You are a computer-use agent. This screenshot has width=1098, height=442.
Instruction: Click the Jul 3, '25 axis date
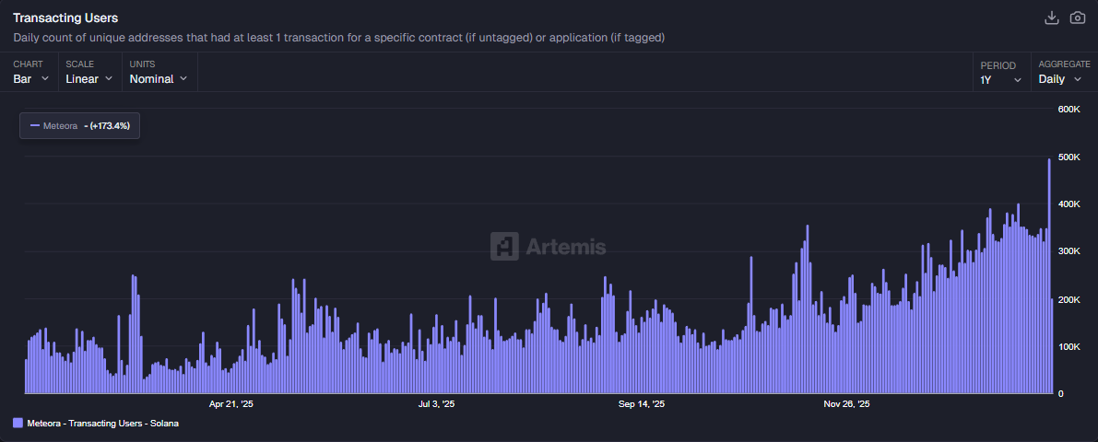437,404
